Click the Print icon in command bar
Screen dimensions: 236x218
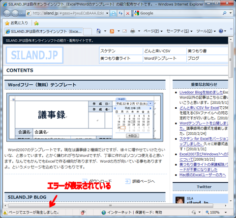133,31
